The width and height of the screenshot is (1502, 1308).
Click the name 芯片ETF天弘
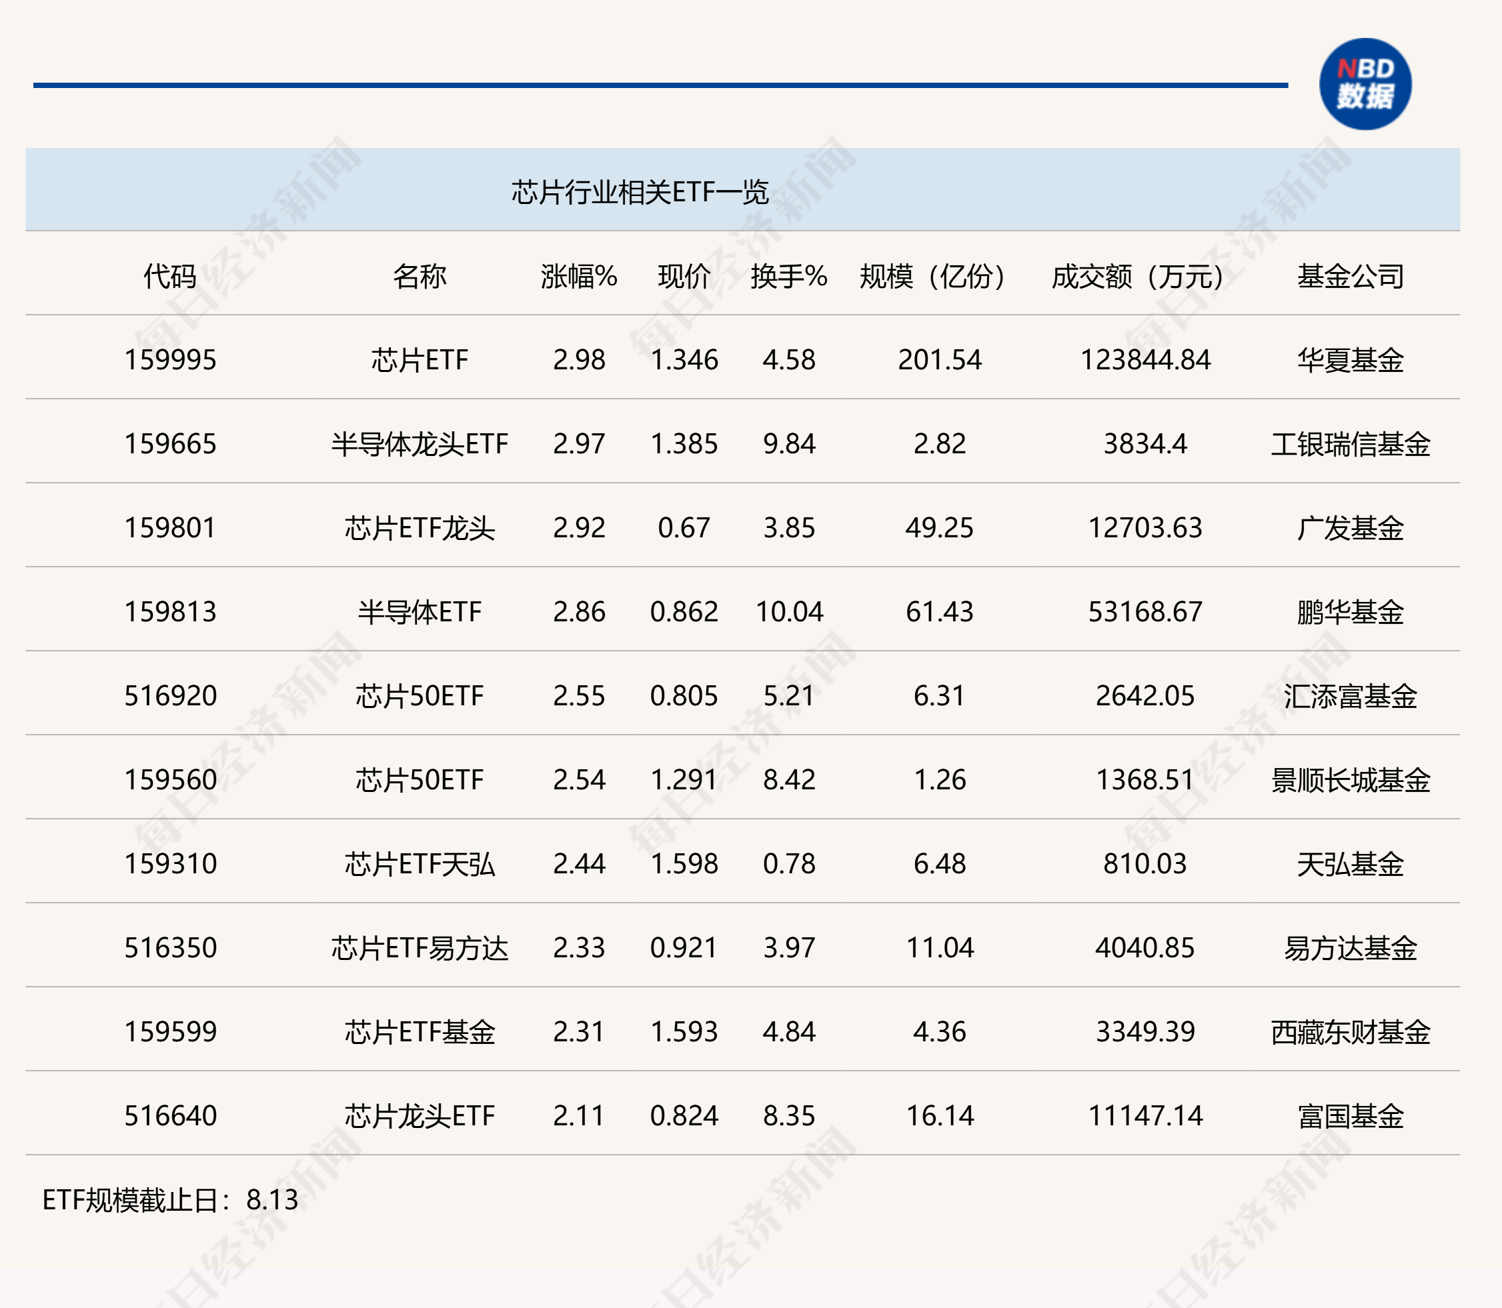point(419,863)
